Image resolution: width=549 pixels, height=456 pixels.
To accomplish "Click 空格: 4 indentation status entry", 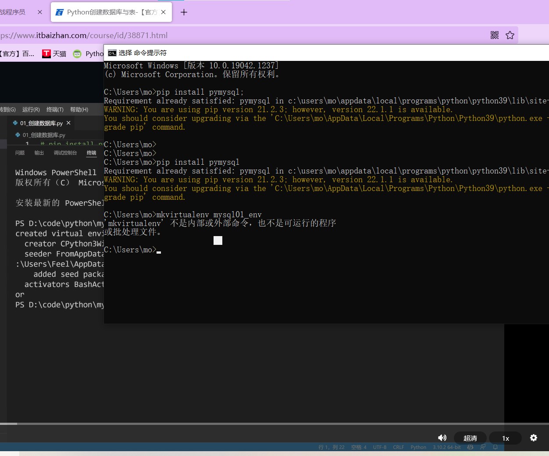I will [x=359, y=447].
